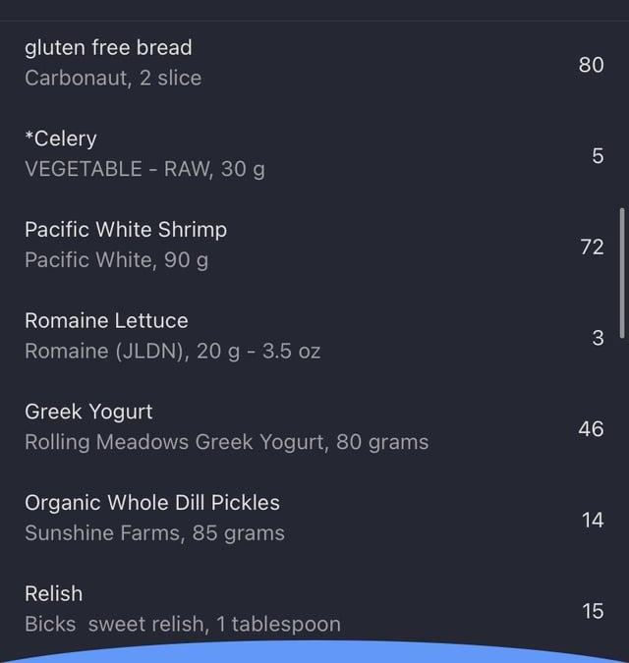The width and height of the screenshot is (629, 663).
Task: Tap the 72 calorie value for shrimp
Action: click(592, 247)
